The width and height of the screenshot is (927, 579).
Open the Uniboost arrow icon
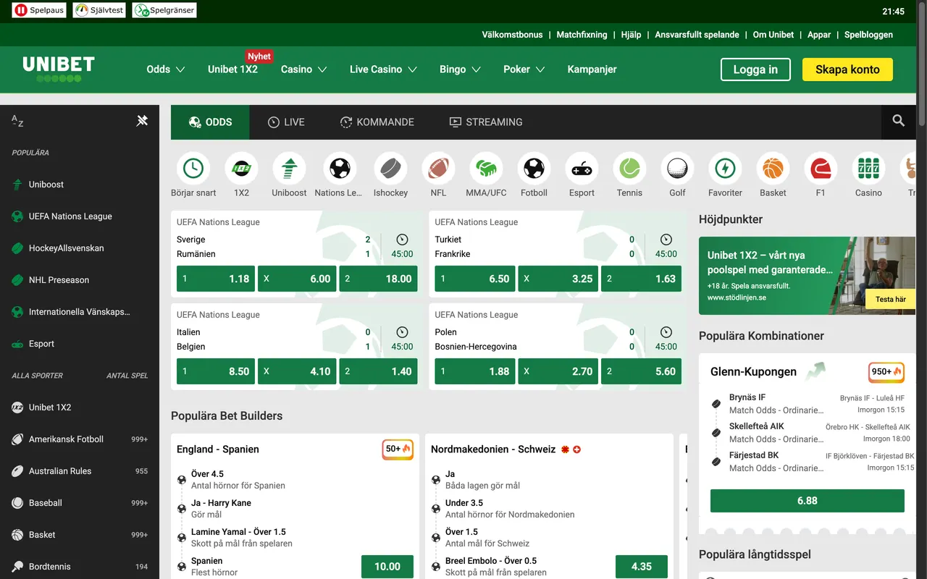point(289,169)
